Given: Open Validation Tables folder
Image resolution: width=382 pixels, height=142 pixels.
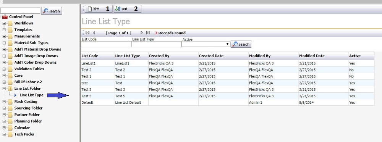Looking at the screenshot, I should tap(29, 69).
